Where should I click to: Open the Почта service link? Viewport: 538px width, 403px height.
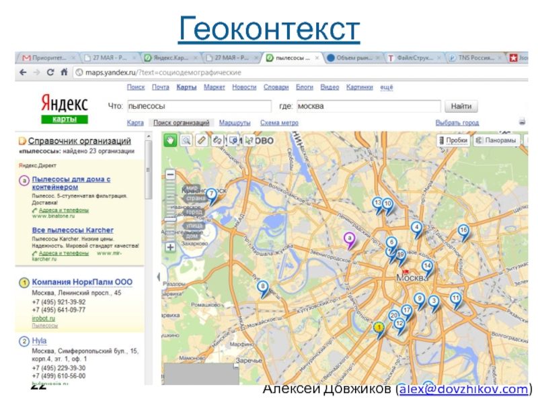161,87
